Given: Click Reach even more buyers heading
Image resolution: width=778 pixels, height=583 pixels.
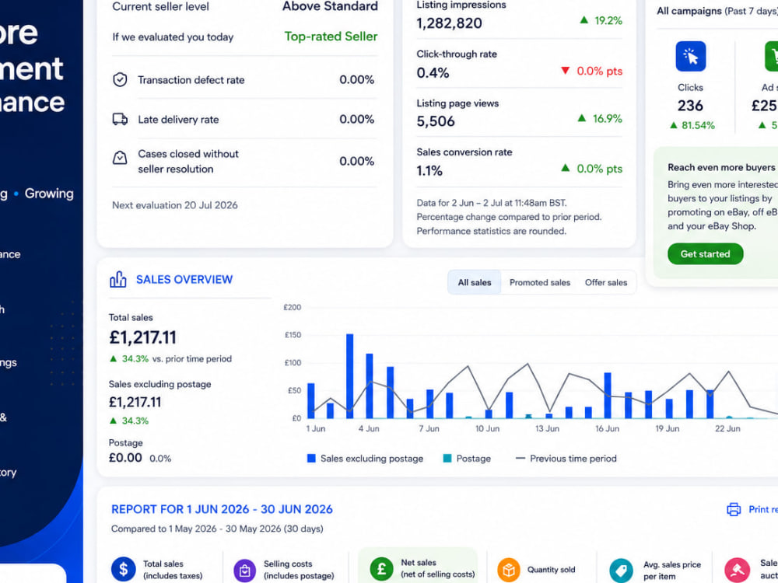Looking at the screenshot, I should pos(721,168).
